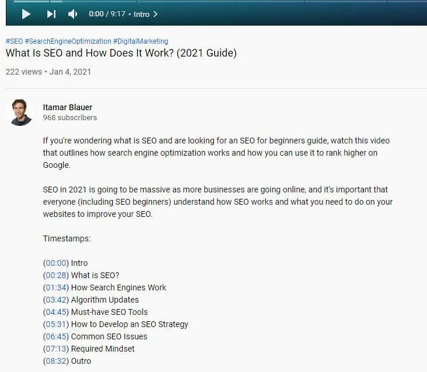Jump to 06:45 Common SEO Issues
427x372 pixels.
pyautogui.click(x=56, y=336)
